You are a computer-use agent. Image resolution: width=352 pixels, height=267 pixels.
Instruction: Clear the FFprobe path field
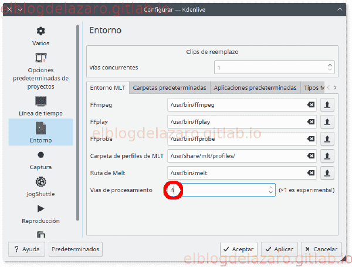(311, 138)
